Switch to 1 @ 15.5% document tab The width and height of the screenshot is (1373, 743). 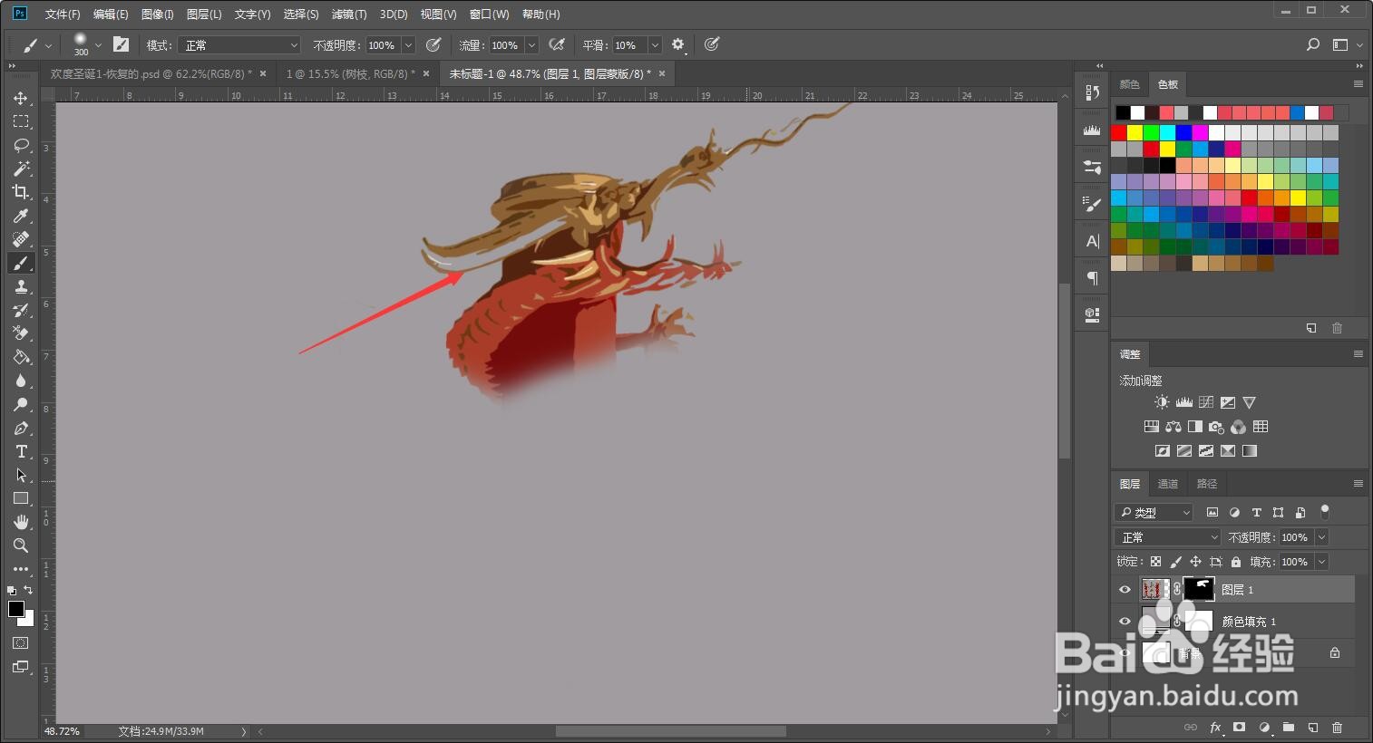tap(351, 74)
